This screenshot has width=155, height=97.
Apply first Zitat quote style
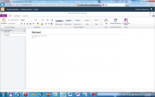87,22
